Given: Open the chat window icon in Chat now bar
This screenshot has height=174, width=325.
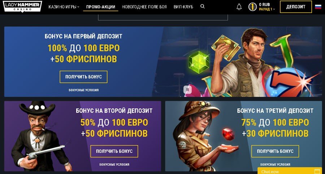Looking at the screenshot, I should (x=317, y=171).
